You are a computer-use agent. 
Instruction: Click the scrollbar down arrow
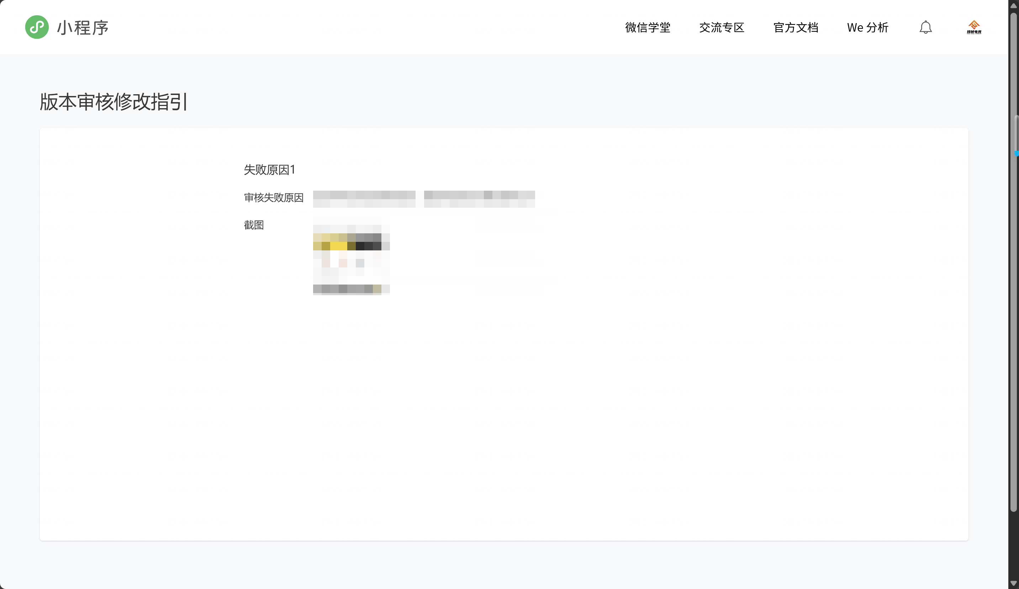[1013, 583]
